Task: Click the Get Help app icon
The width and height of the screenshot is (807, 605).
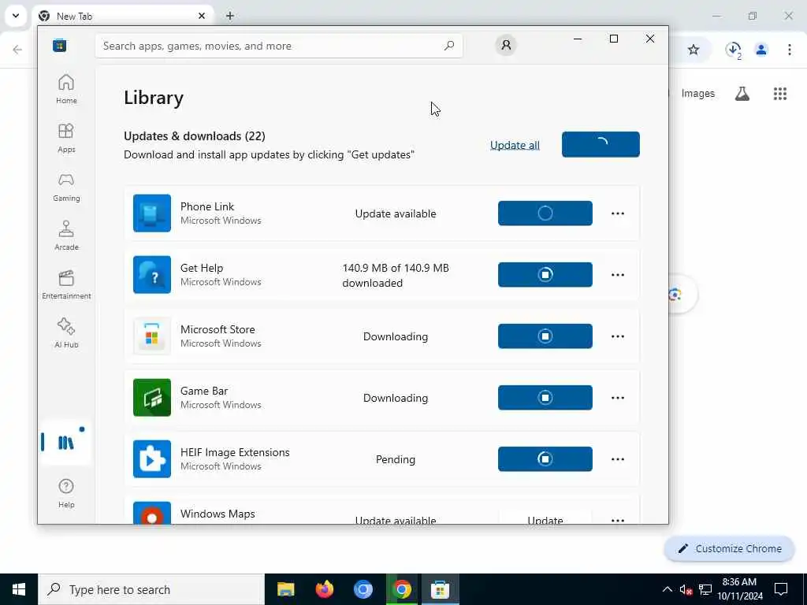Action: click(x=152, y=275)
